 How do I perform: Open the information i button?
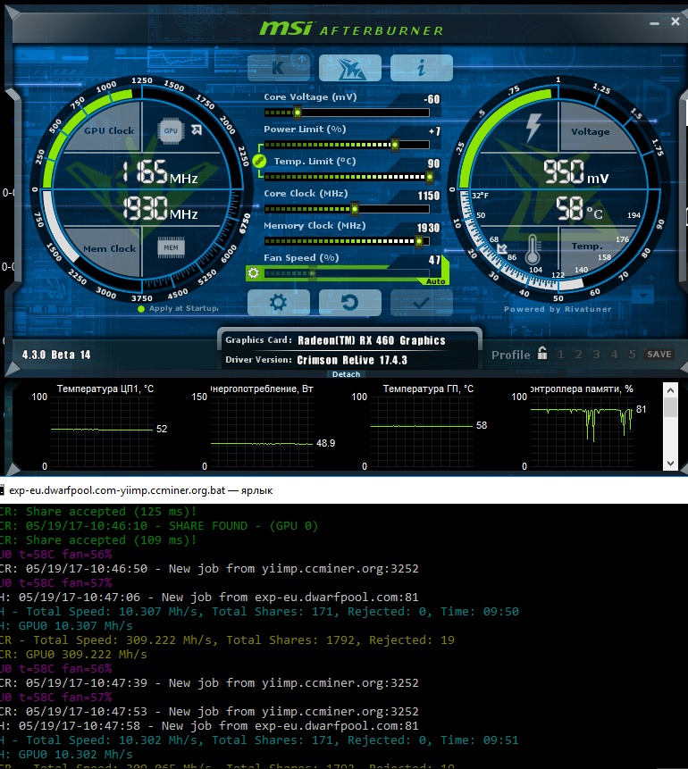421,68
